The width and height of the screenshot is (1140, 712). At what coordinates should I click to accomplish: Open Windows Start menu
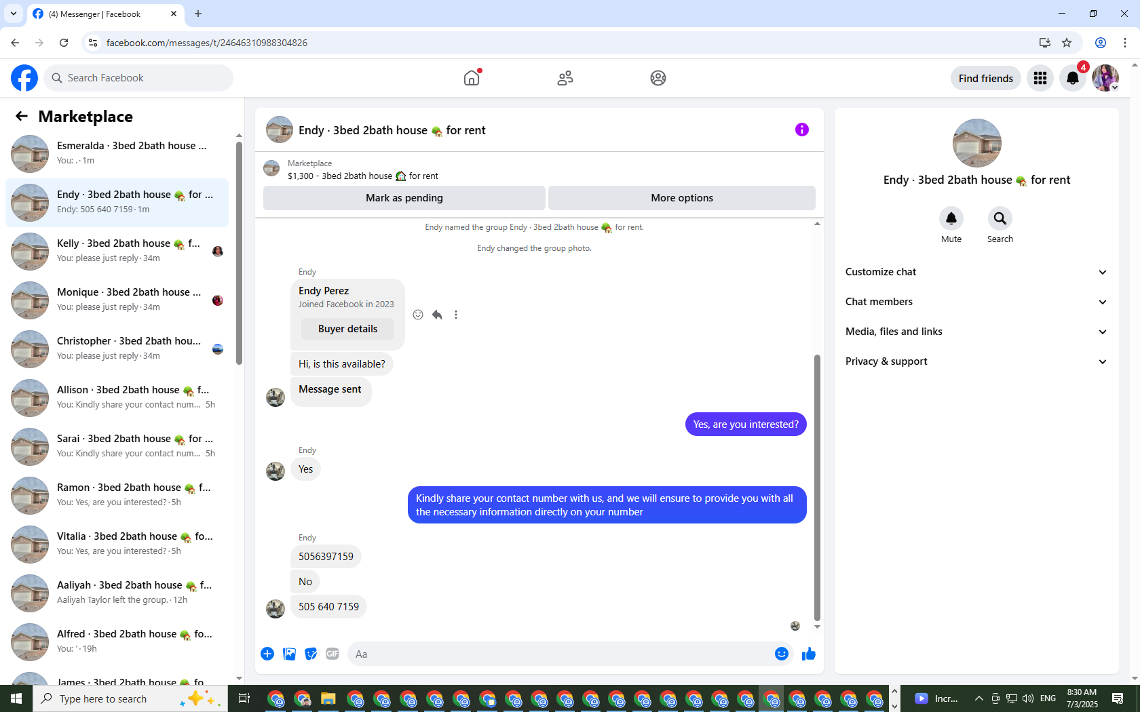coord(16,698)
